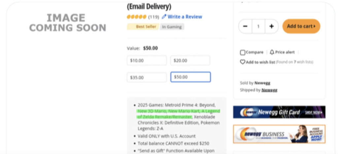The height and width of the screenshot is (154, 338).
Task: Click the pencil icon beside Write a Review
Action: tap(164, 17)
